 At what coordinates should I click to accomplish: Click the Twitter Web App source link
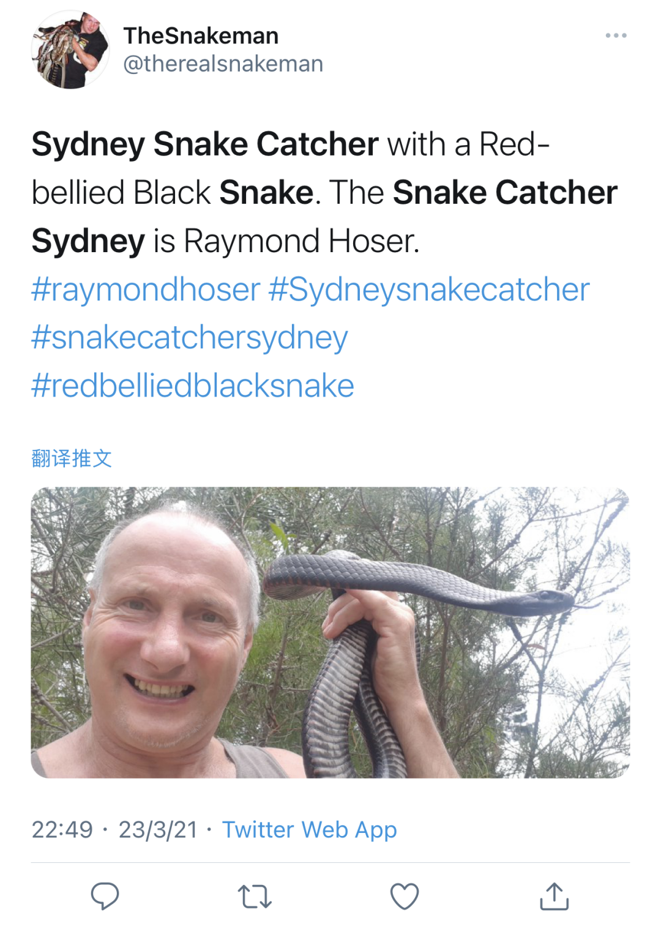click(310, 830)
